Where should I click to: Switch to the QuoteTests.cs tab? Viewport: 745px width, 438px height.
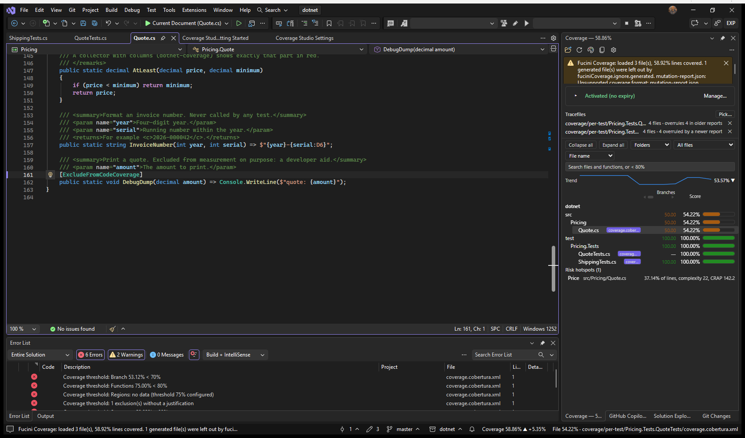tap(90, 38)
